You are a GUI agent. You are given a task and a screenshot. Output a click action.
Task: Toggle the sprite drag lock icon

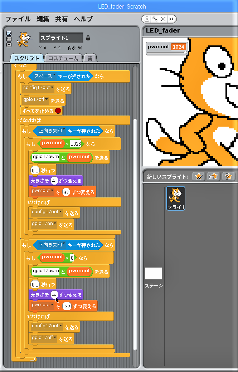click(x=88, y=38)
